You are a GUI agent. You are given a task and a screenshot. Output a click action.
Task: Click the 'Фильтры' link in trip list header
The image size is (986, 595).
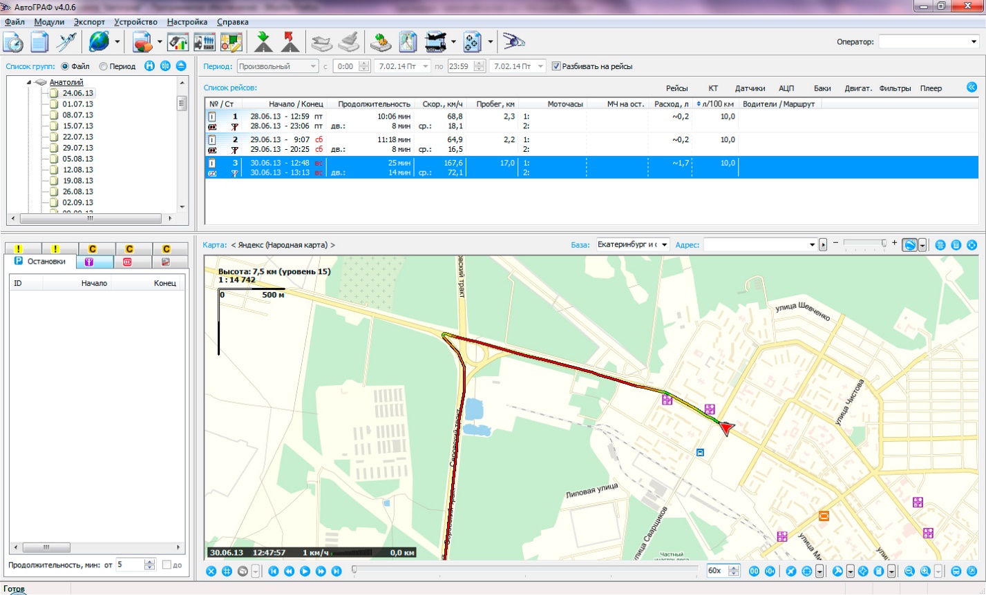pyautogui.click(x=895, y=88)
